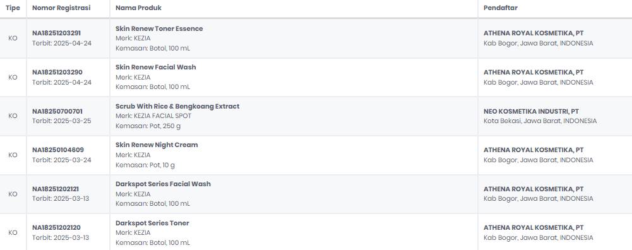
Task: Click registration number NA18250700701
Action: 57,111
